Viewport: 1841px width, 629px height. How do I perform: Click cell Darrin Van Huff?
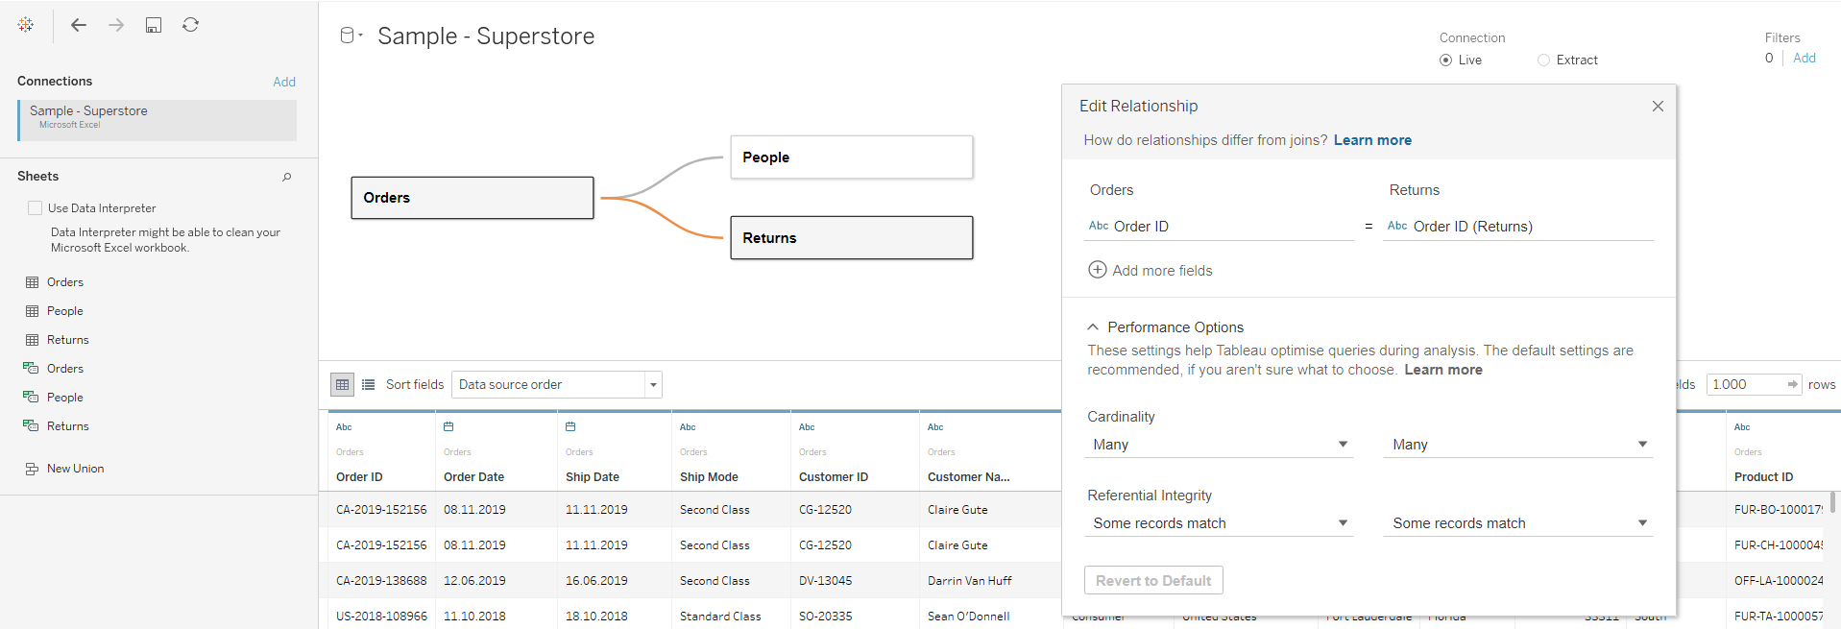click(970, 581)
